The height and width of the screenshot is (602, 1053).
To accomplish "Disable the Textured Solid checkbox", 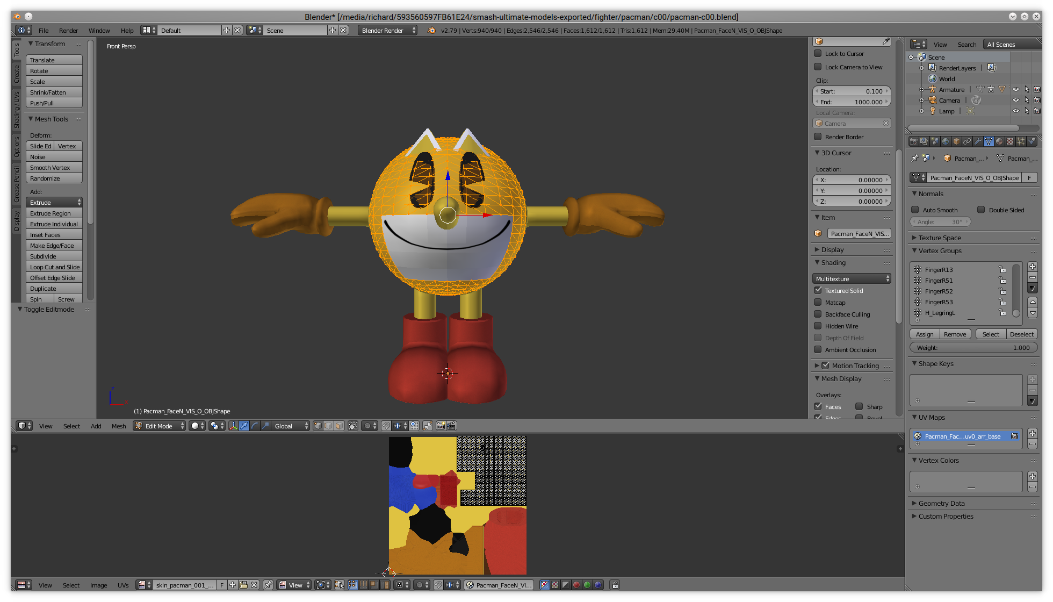I will click(x=818, y=290).
